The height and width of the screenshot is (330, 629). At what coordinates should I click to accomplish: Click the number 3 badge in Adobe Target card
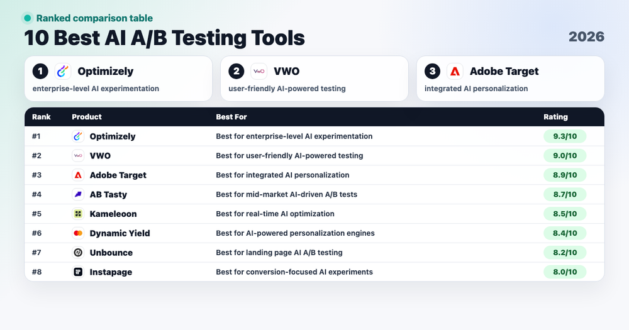coord(433,72)
